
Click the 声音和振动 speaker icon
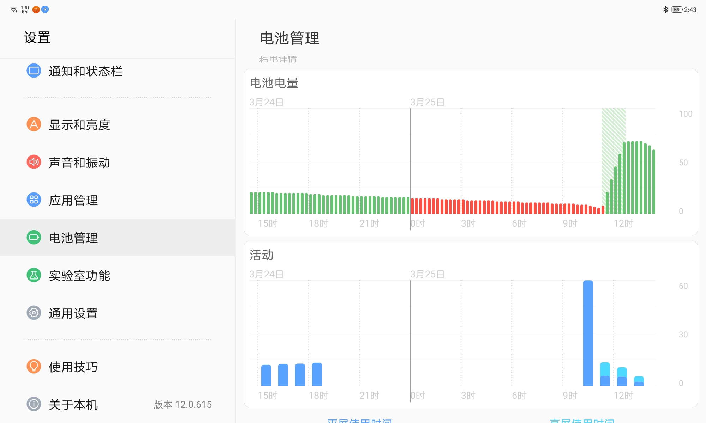click(34, 163)
